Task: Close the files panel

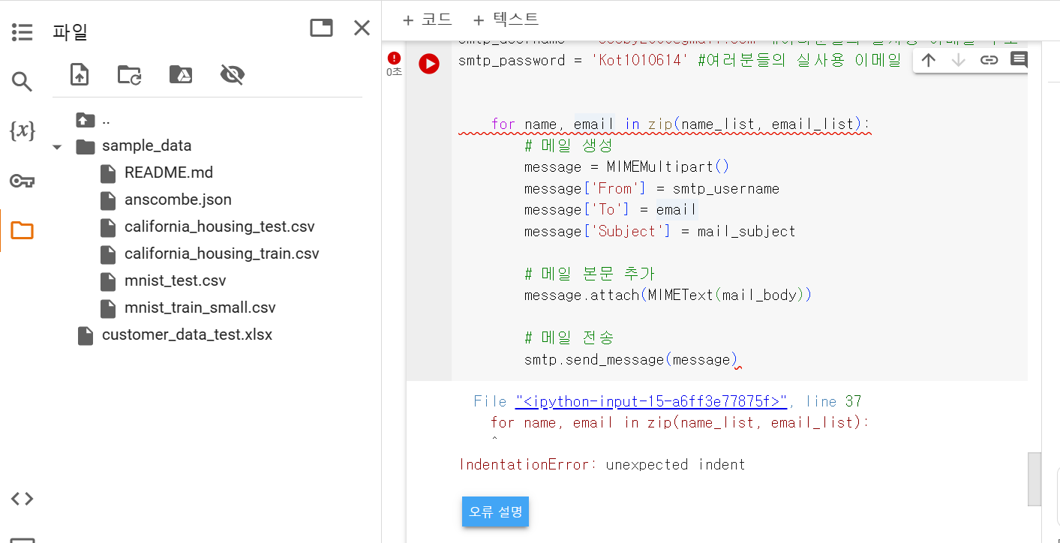Action: [x=362, y=28]
